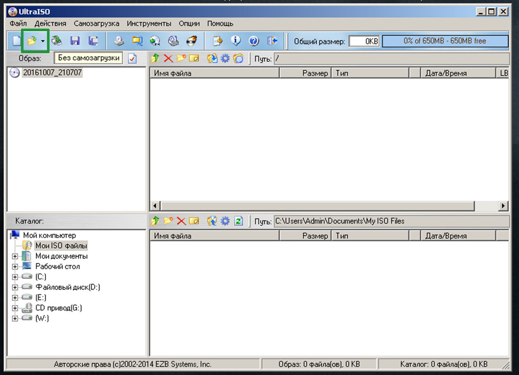Open help with the question mark icon
This screenshot has height=375, width=519.
point(254,41)
